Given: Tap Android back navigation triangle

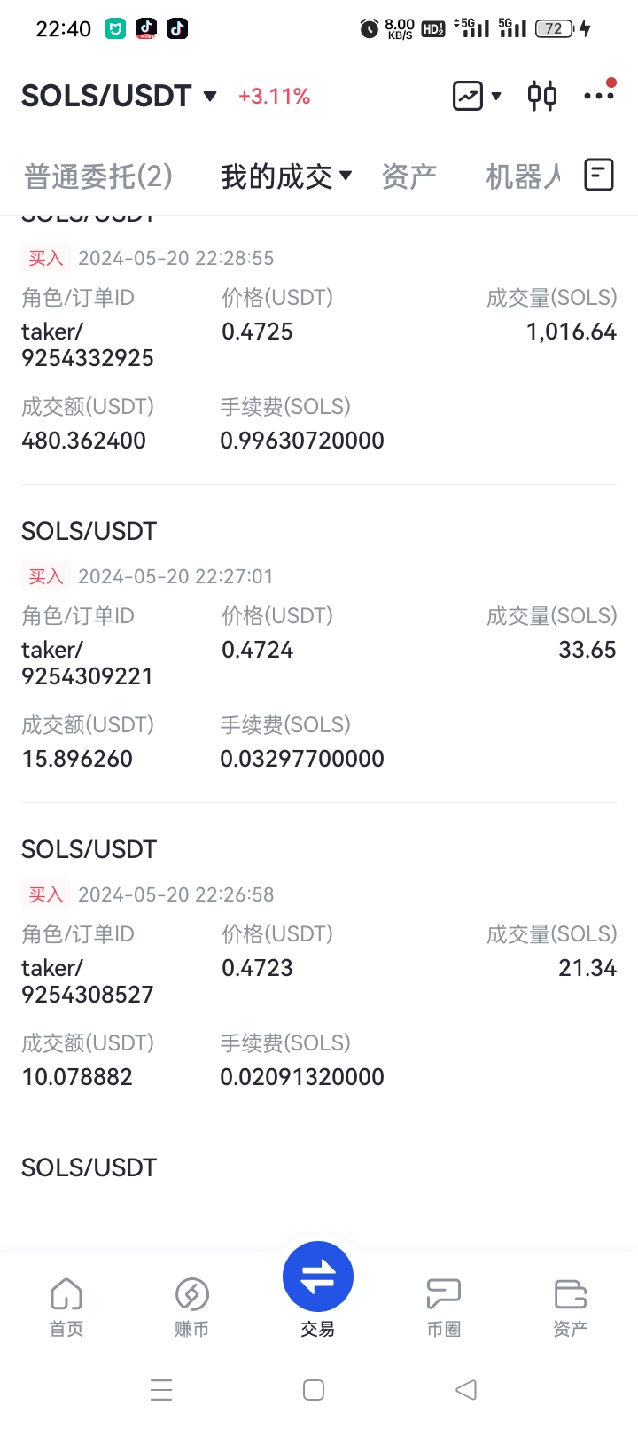Looking at the screenshot, I should [x=466, y=1389].
